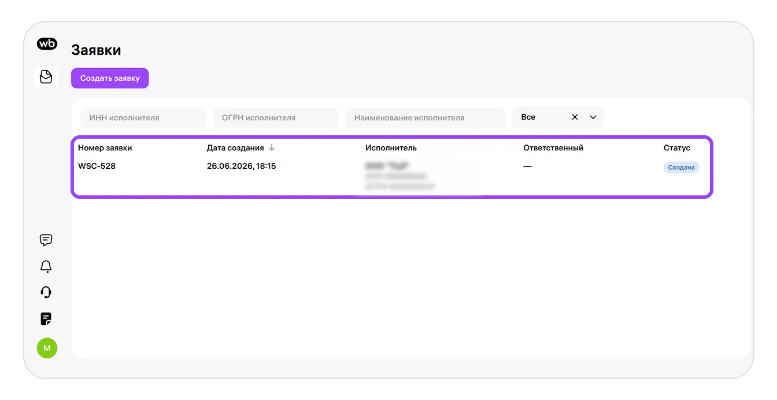The width and height of the screenshot is (777, 400).
Task: Sort by the arrow next to Дата создания
Action: 272,147
